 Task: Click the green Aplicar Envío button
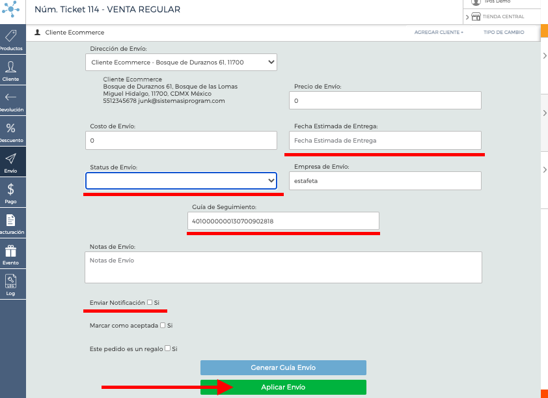click(283, 387)
